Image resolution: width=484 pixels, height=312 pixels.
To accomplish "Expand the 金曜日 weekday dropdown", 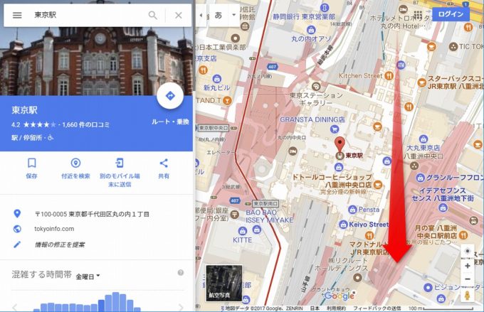I will [x=88, y=276].
